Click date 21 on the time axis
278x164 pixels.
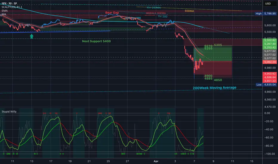pos(89,161)
